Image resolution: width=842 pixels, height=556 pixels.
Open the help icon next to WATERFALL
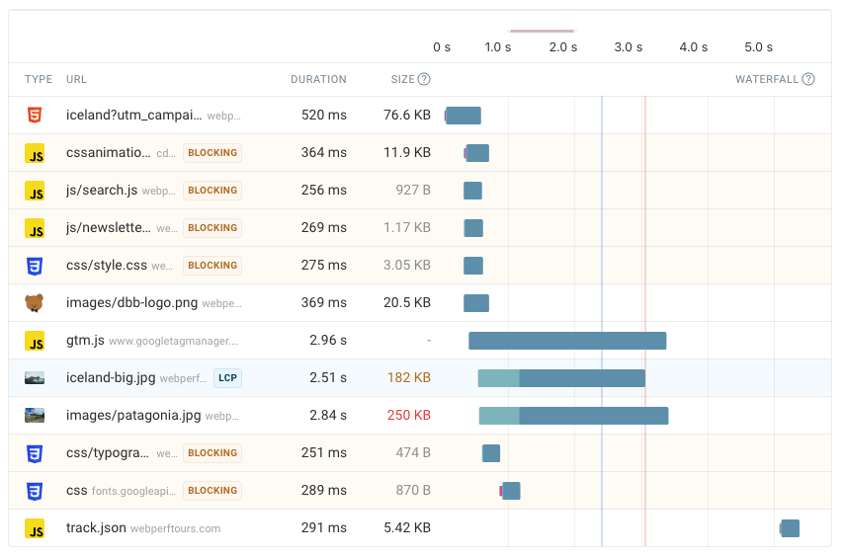tap(808, 79)
